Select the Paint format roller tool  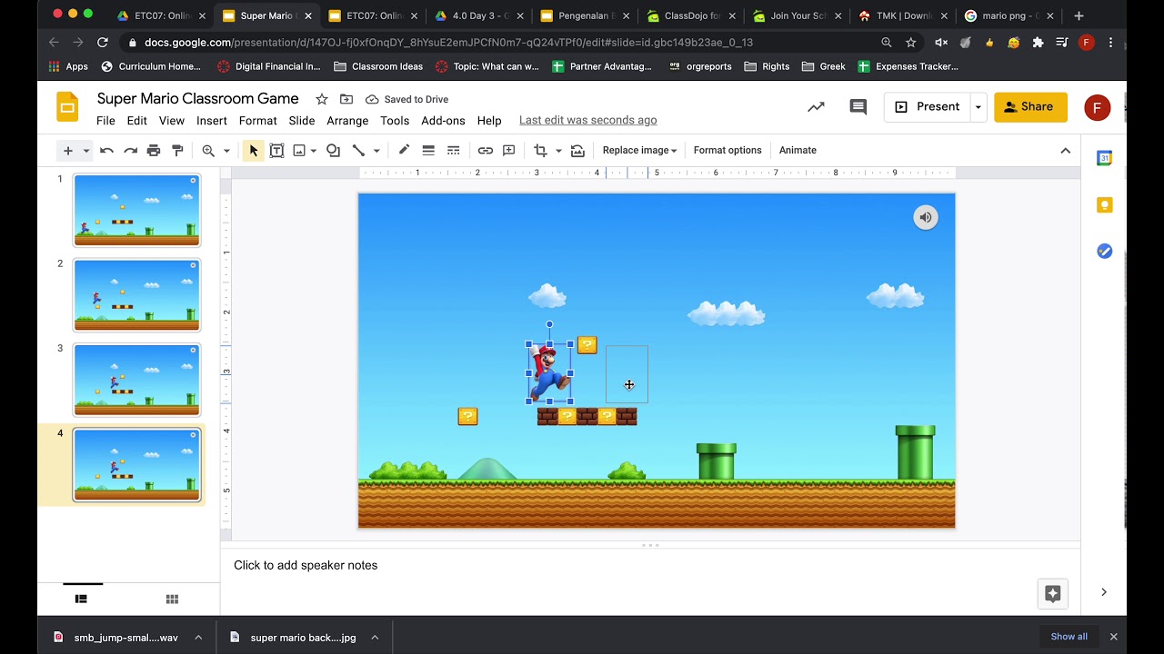177,151
